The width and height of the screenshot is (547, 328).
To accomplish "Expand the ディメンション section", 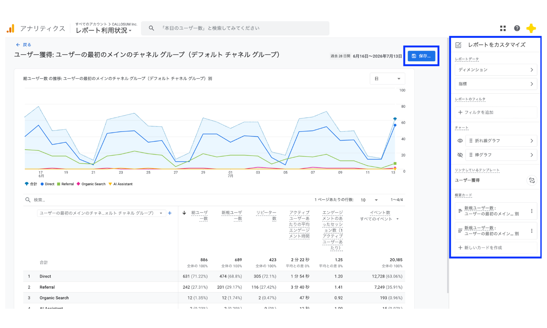I will point(496,70).
